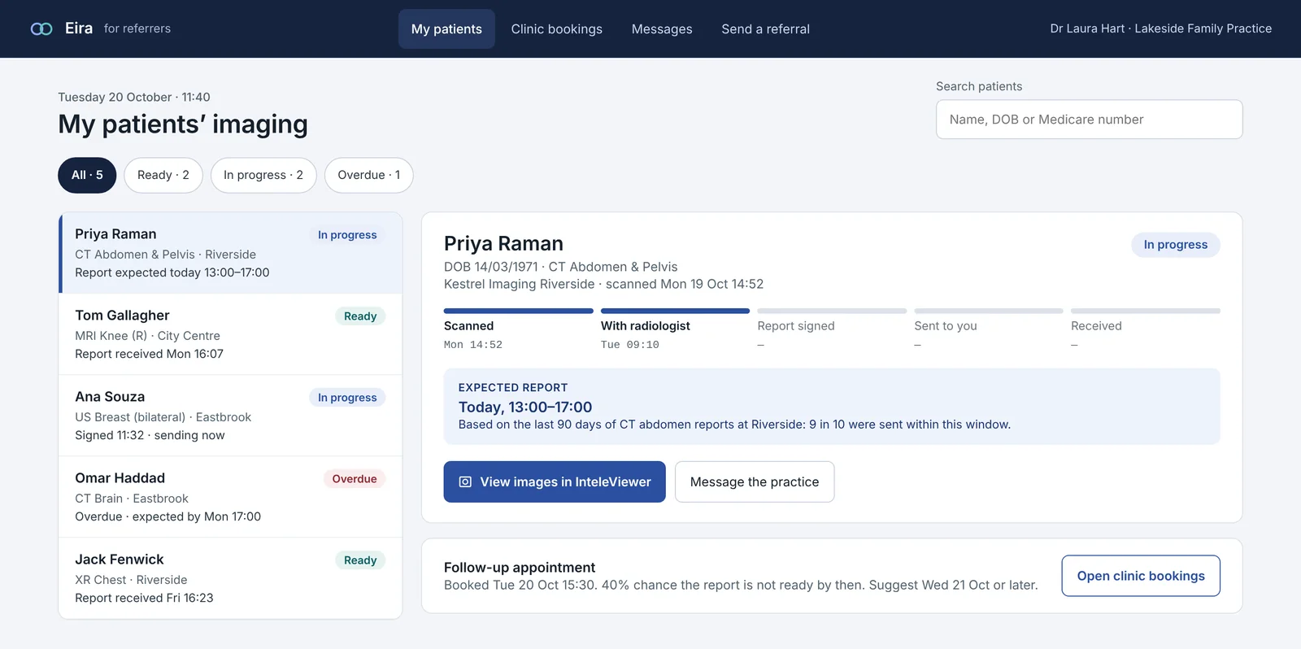Click 'DOB 14/03/1971 · CT Abdomen & Pelvis' text

(x=560, y=267)
